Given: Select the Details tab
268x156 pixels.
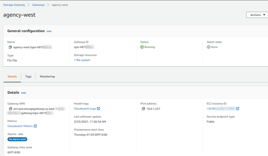Looking at the screenshot, I should (x=12, y=76).
